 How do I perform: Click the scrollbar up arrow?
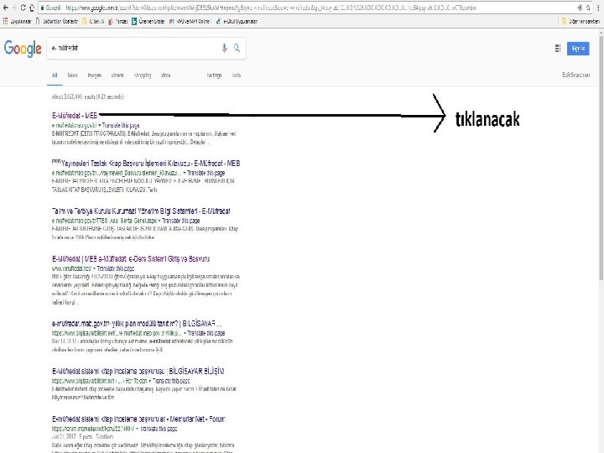click(x=601, y=34)
